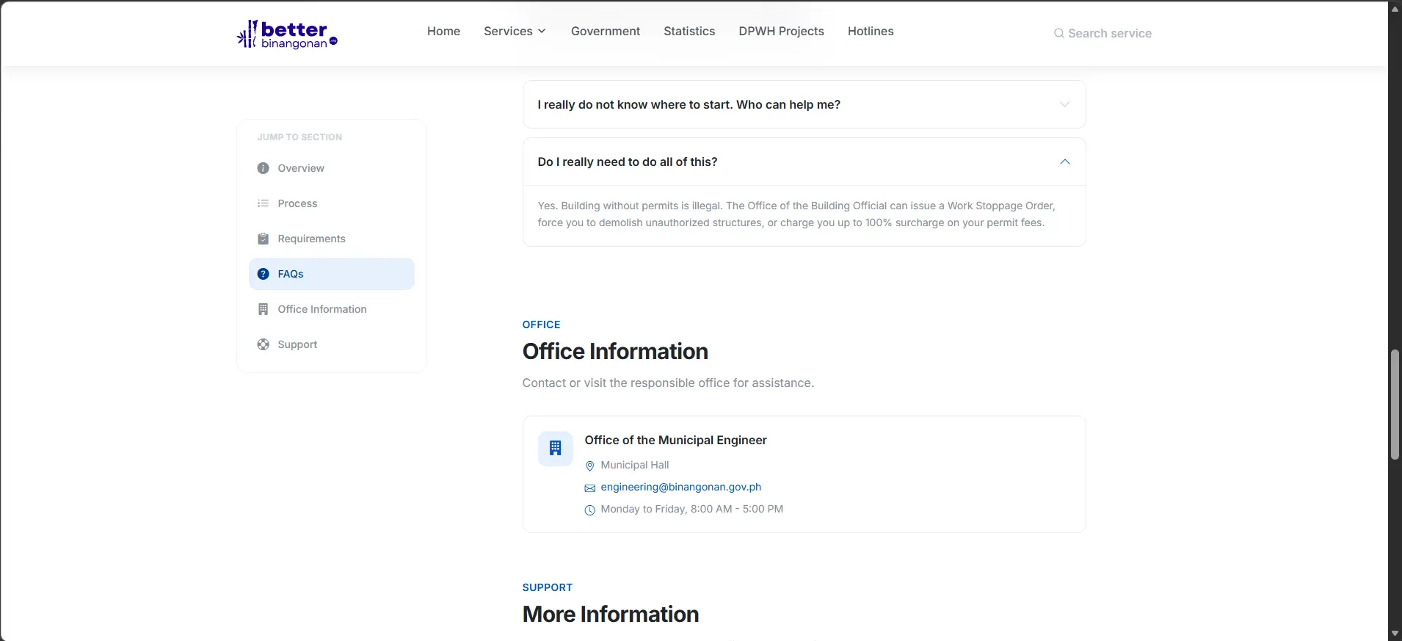Click 'Monday to Friday, 8:00 AM - 5:00 PM' text
The width and height of the screenshot is (1402, 641).
tap(691, 509)
